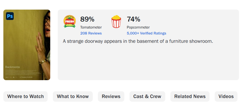Go to the Videos section
This screenshot has height=104, width=245.
click(x=226, y=96)
